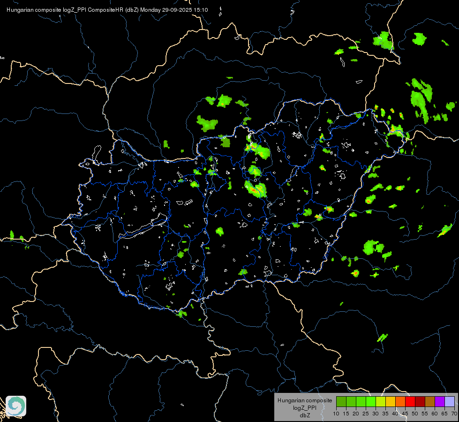Select the 40–45 dBZ orange swatch
Viewport: 459px width, 422px height.
(x=400, y=401)
